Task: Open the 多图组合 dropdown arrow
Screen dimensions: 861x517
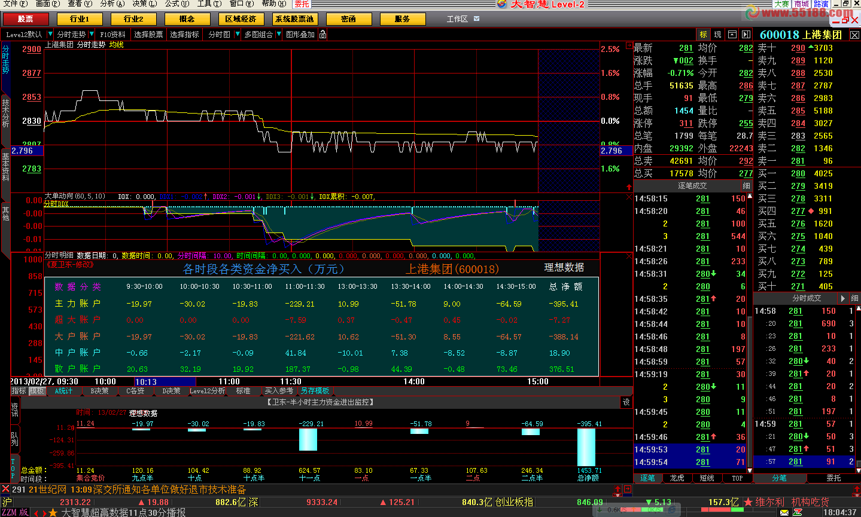Action: [278, 35]
